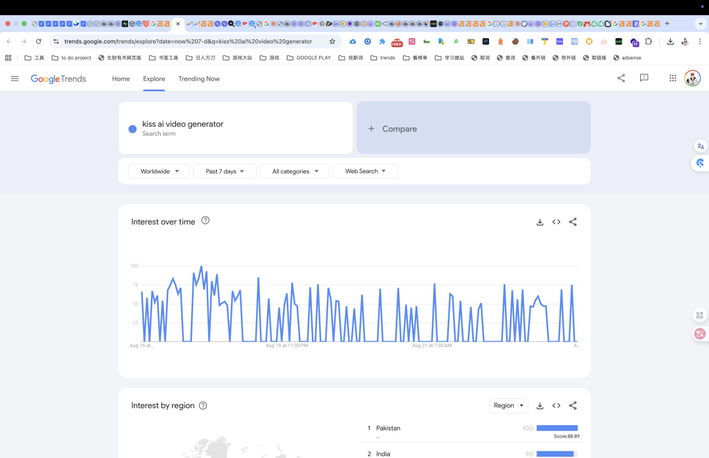Open the 学习做站 bookmark folder
This screenshot has width=709, height=458.
450,58
